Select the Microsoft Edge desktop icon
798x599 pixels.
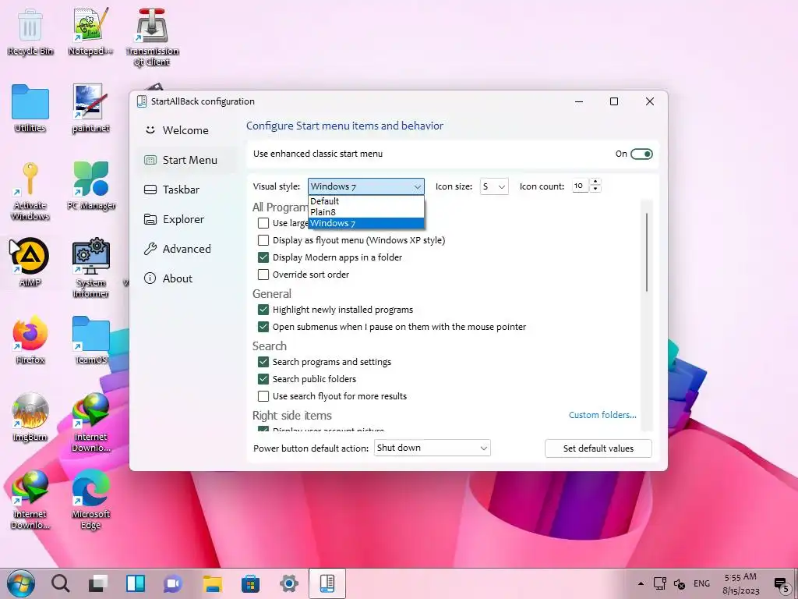point(90,500)
